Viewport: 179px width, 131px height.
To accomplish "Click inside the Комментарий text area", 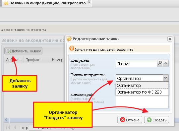I will coord(142,101).
